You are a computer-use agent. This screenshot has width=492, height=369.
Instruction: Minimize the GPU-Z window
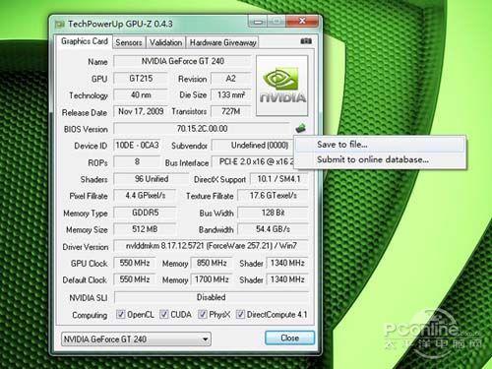click(258, 22)
